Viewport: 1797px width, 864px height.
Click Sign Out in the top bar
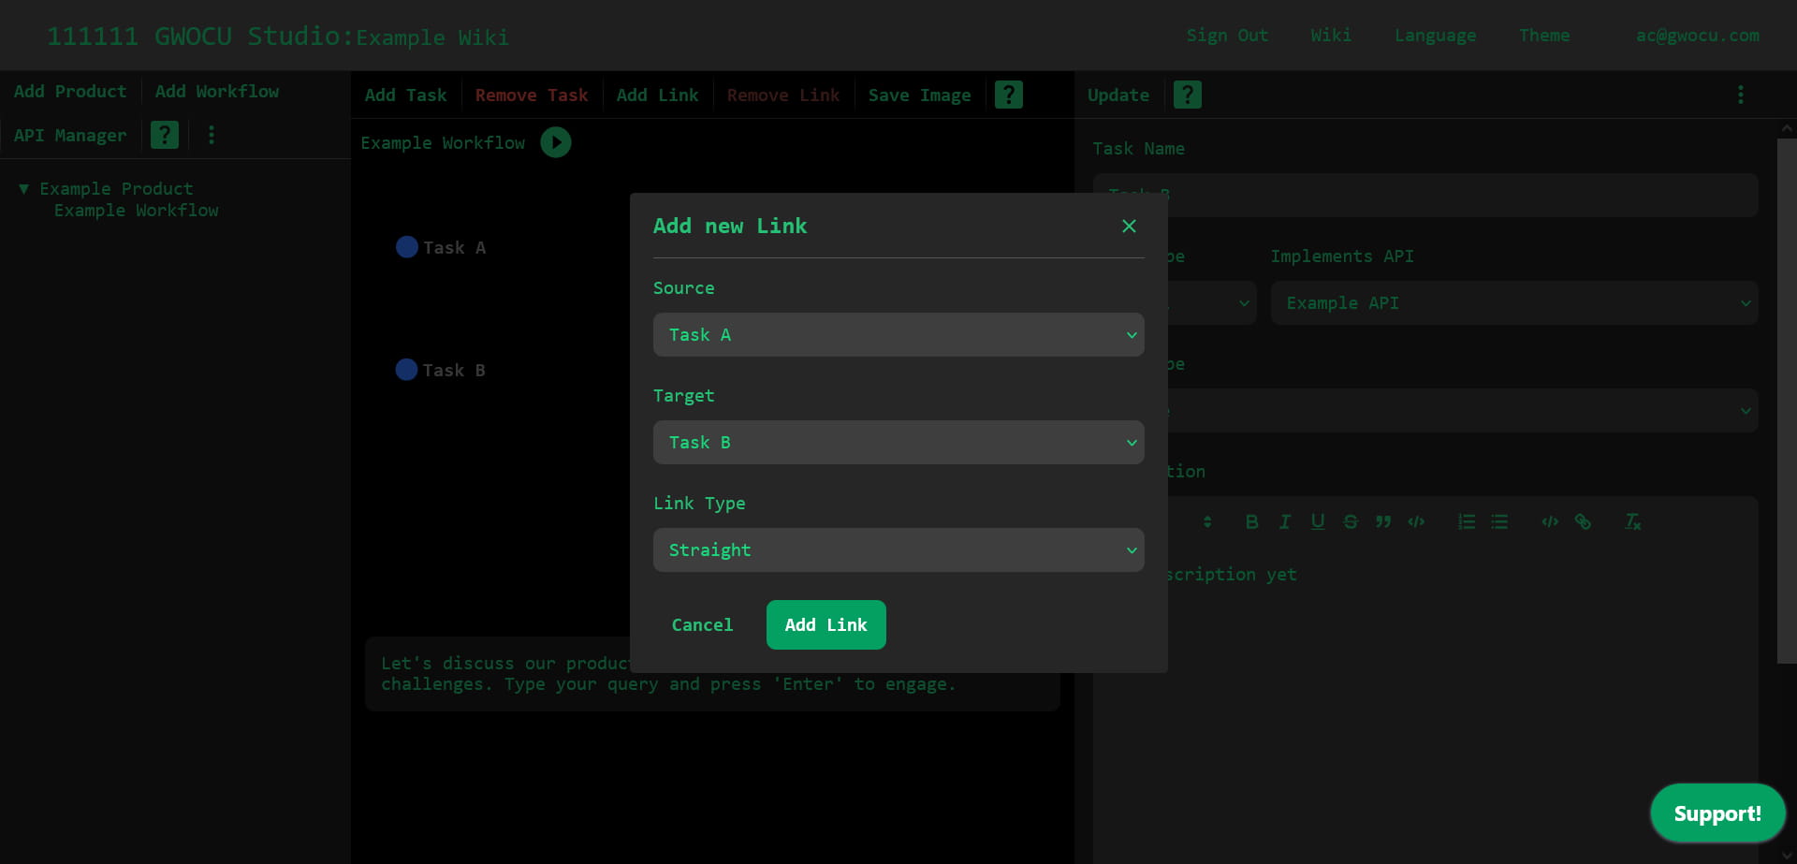(1227, 36)
